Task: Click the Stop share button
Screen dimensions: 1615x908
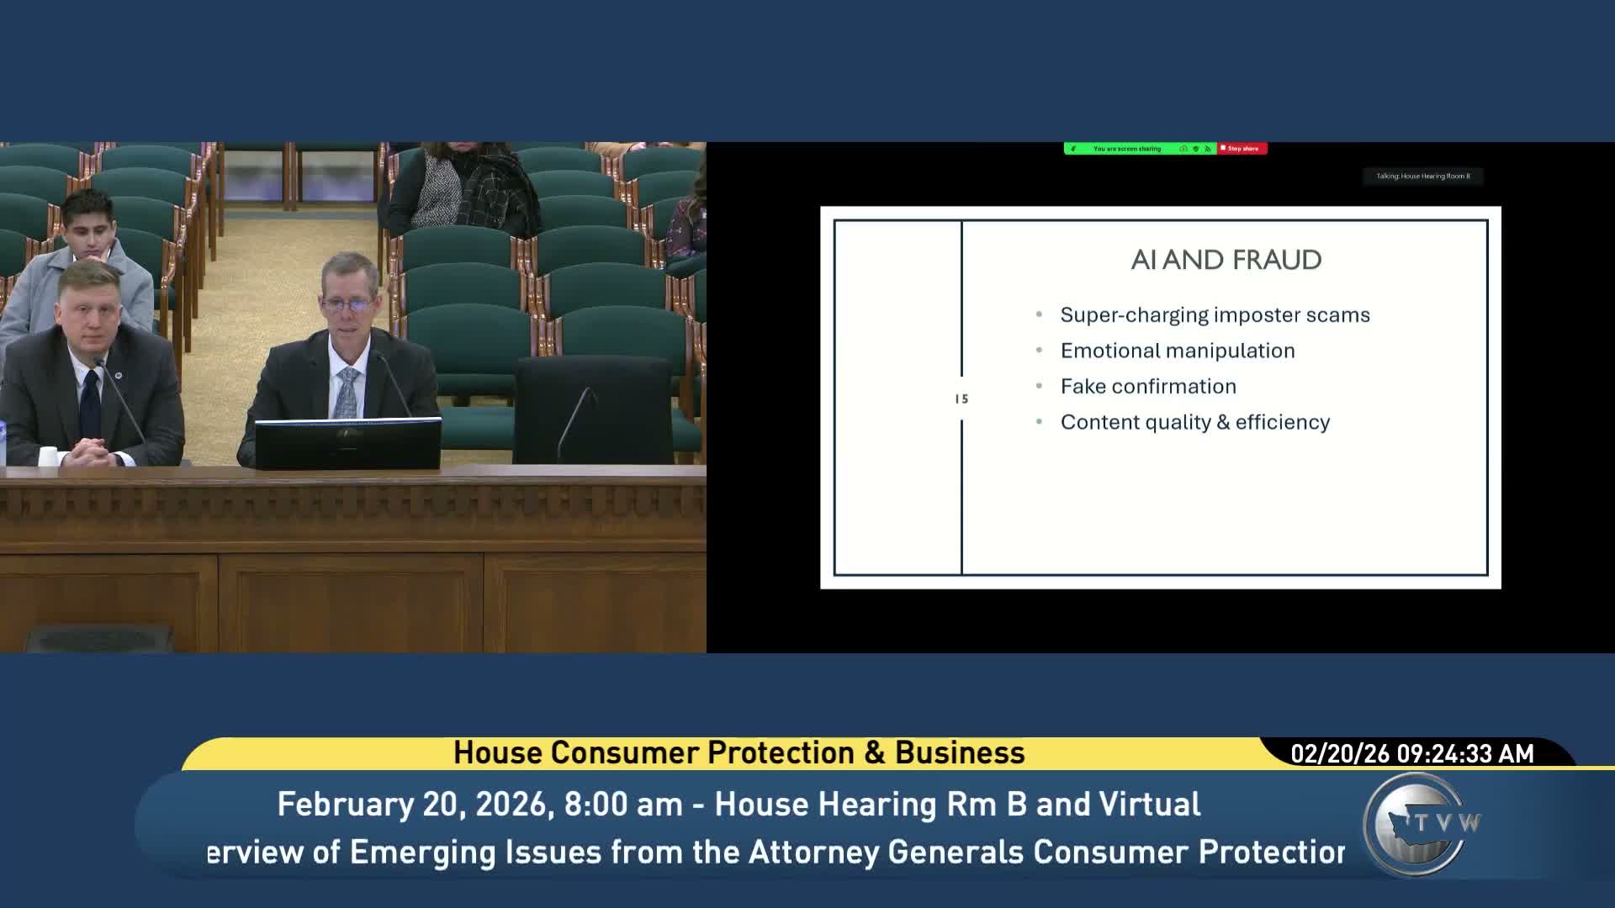Action: (1242, 149)
